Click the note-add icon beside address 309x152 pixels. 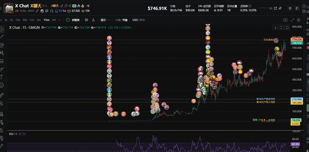point(47,11)
